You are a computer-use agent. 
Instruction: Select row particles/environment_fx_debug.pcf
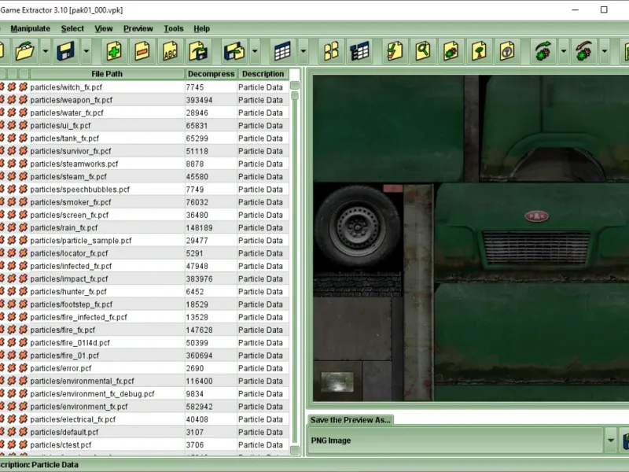[144, 394]
